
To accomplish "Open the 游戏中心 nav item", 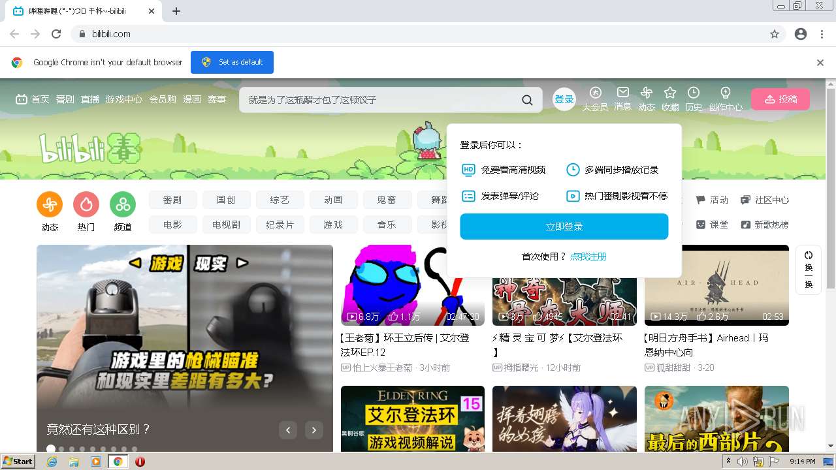I will [124, 99].
